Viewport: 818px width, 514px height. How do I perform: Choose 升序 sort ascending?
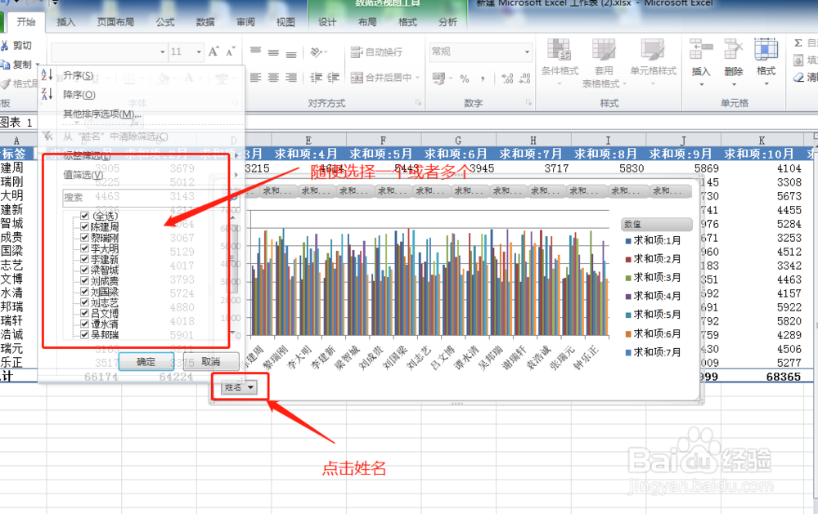coord(78,75)
